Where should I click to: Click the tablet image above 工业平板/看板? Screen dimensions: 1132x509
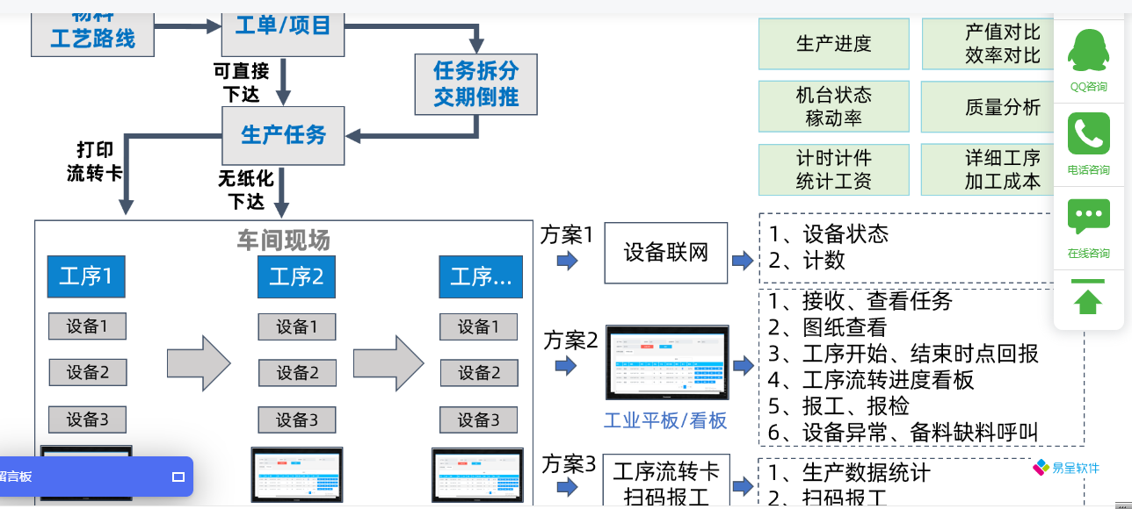tap(667, 362)
